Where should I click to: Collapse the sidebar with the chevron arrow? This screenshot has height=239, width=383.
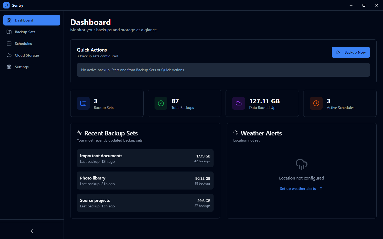click(x=32, y=231)
